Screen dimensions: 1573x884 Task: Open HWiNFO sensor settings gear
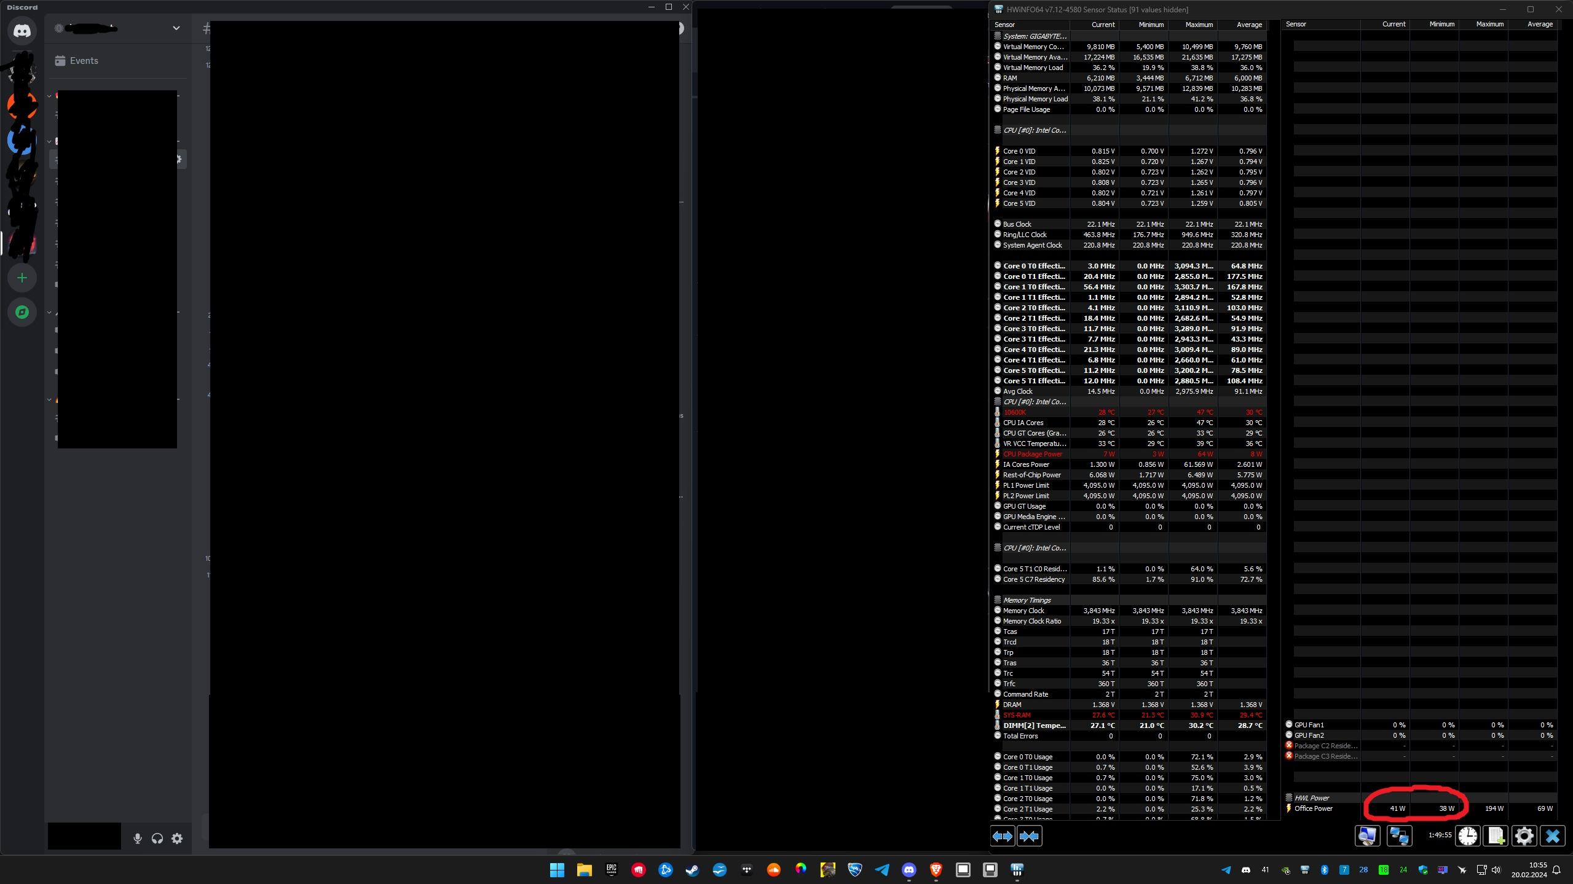1524,835
